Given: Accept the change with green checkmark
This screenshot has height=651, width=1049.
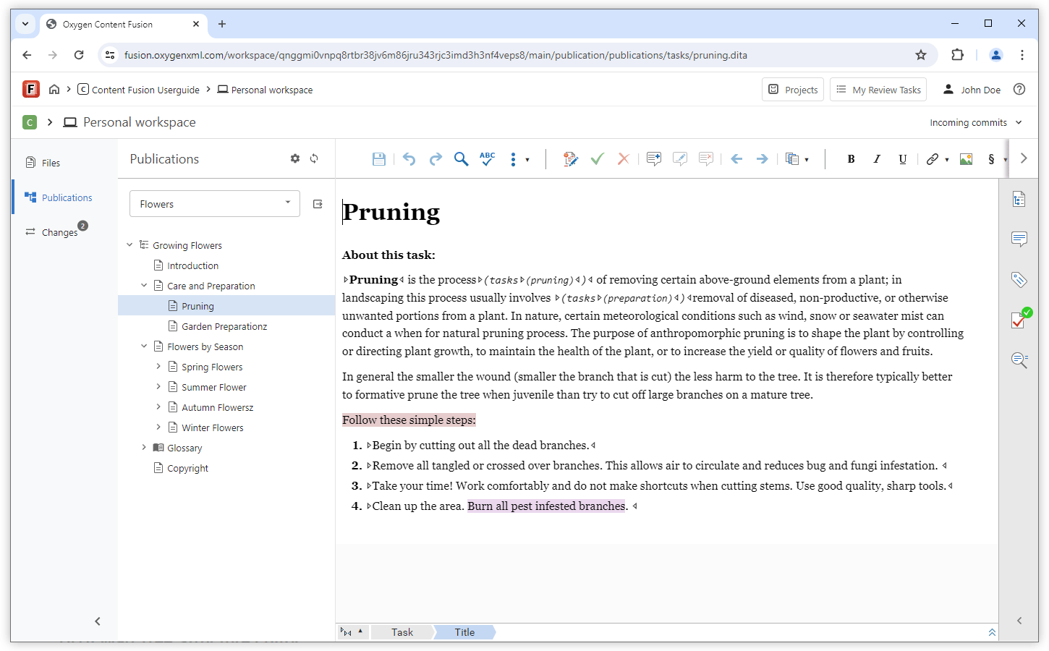Looking at the screenshot, I should (x=597, y=159).
